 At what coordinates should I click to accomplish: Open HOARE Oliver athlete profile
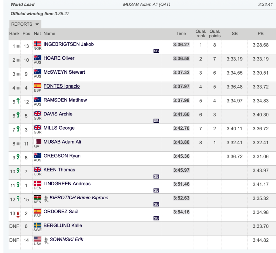coord(59,58)
